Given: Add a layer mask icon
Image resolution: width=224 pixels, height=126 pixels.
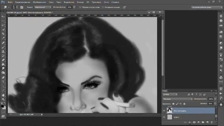Looking at the screenshot, I should (x=194, y=122).
